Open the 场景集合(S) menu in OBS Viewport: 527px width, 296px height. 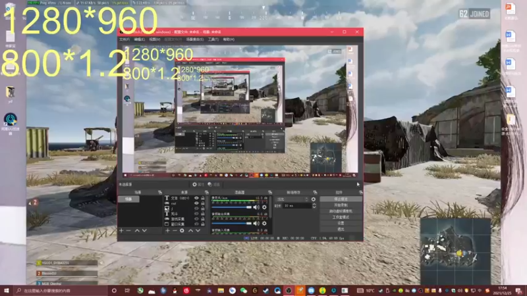tap(194, 39)
